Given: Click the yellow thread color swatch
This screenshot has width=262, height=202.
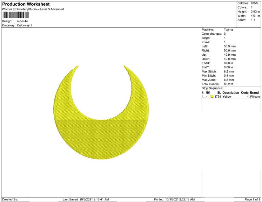Looking at the screenshot, I should (x=212, y=96).
